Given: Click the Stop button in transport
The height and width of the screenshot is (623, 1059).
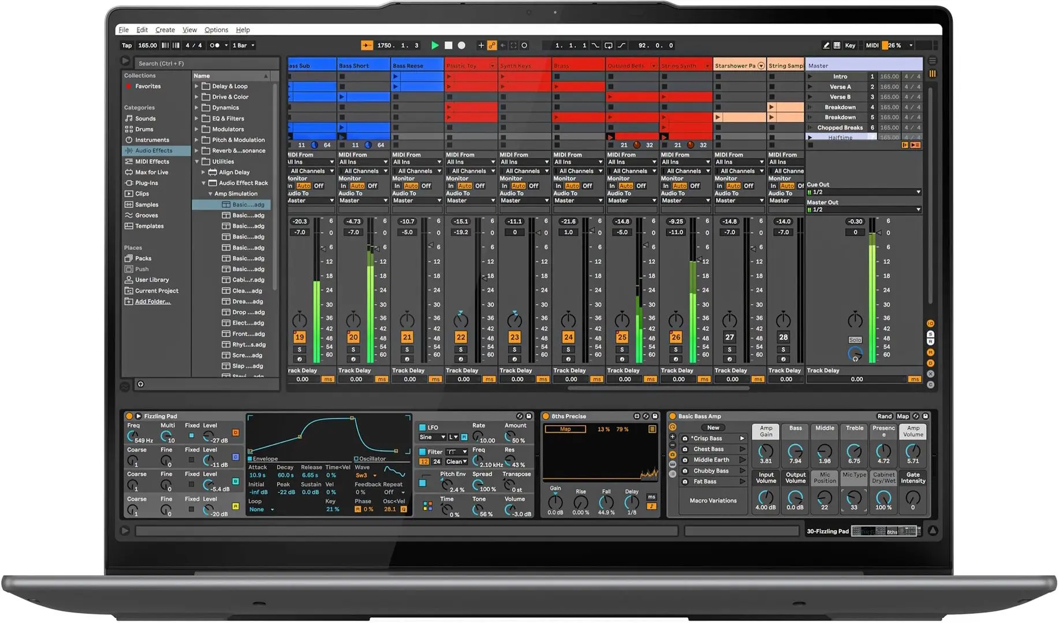Looking at the screenshot, I should [448, 45].
